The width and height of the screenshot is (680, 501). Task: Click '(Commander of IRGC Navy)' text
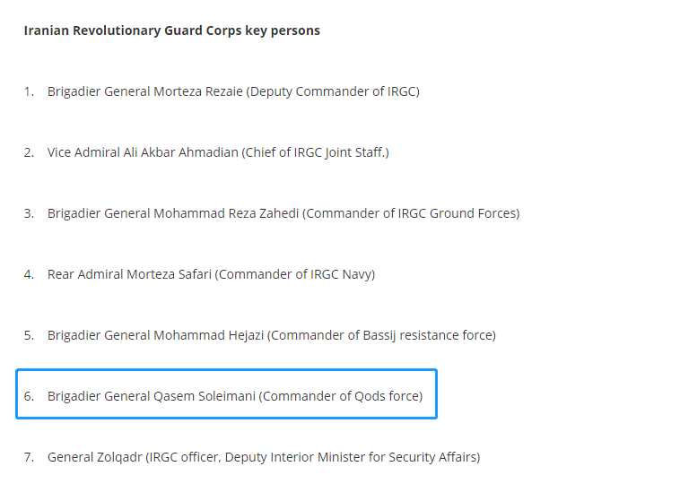295,275
